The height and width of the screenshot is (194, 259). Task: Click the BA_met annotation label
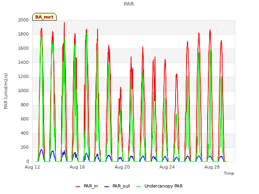[x=45, y=17]
